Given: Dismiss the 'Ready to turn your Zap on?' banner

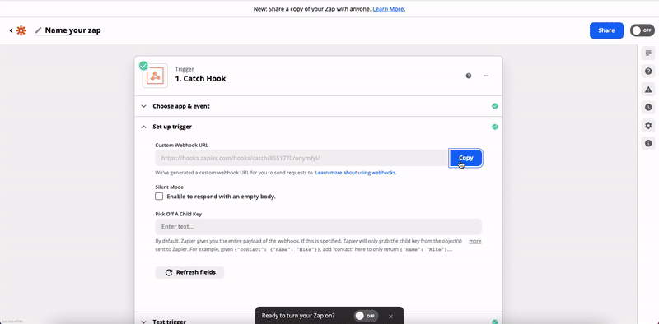Looking at the screenshot, I should point(390,316).
